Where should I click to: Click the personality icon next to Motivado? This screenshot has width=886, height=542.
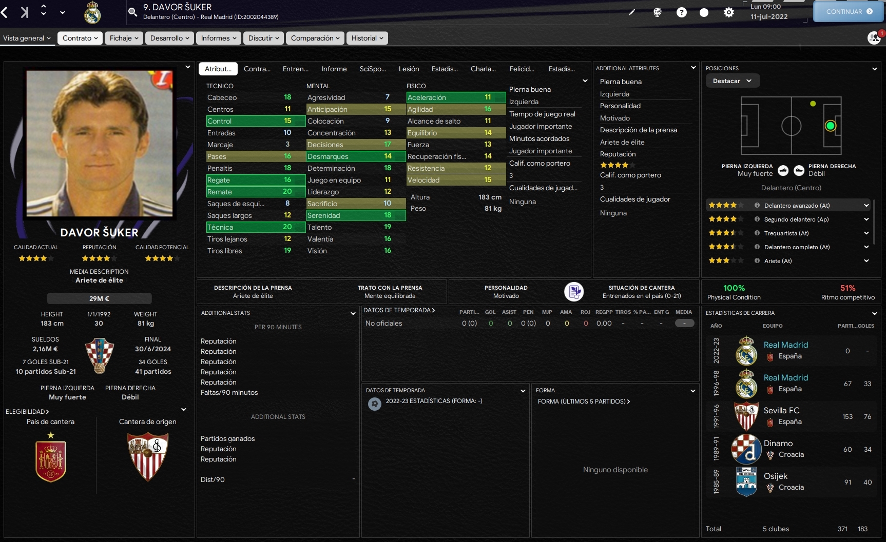click(x=574, y=292)
